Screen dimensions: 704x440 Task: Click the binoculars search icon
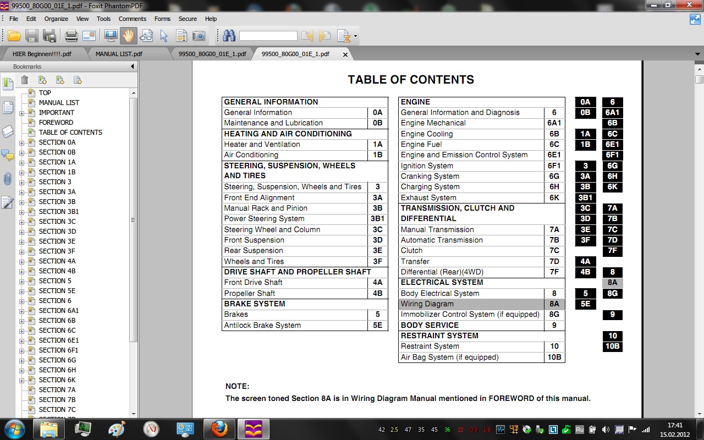coord(229,36)
